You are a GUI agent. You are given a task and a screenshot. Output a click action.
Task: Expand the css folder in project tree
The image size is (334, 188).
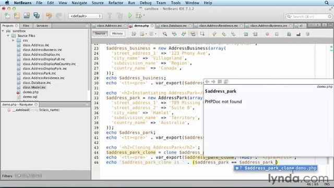[13, 40]
